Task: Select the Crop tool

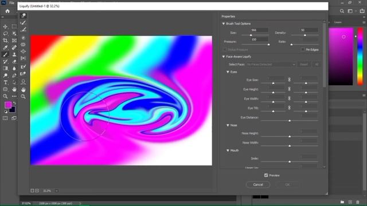Action: coord(5,41)
